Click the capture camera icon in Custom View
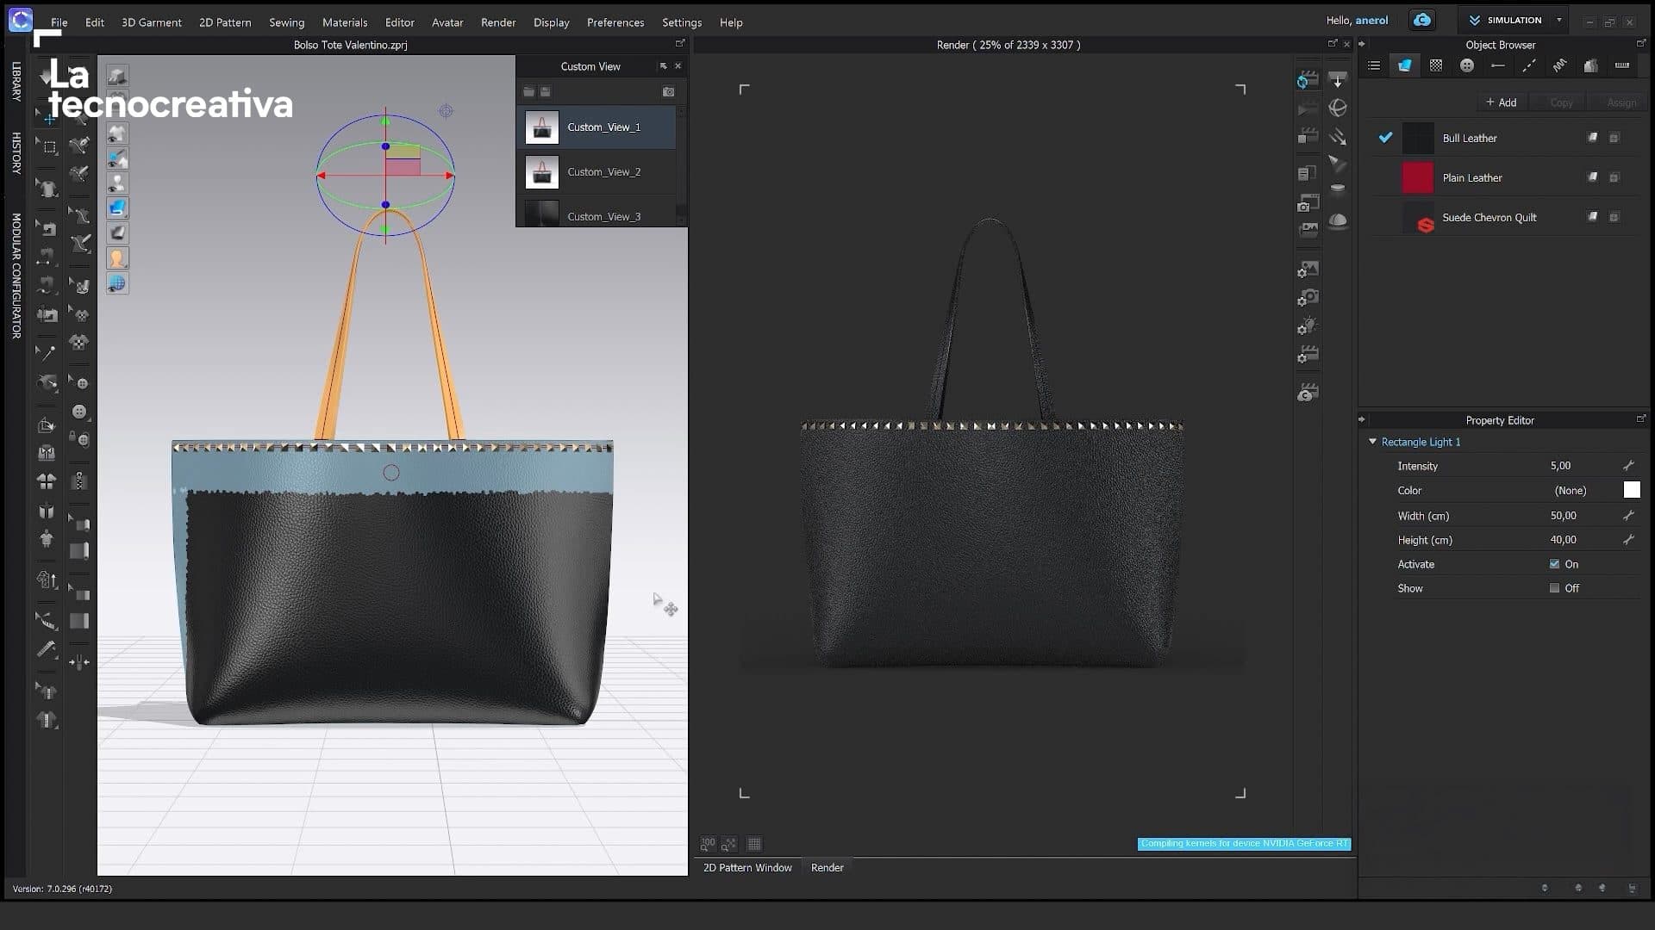Screen dimensions: 1655x930 [x=668, y=91]
